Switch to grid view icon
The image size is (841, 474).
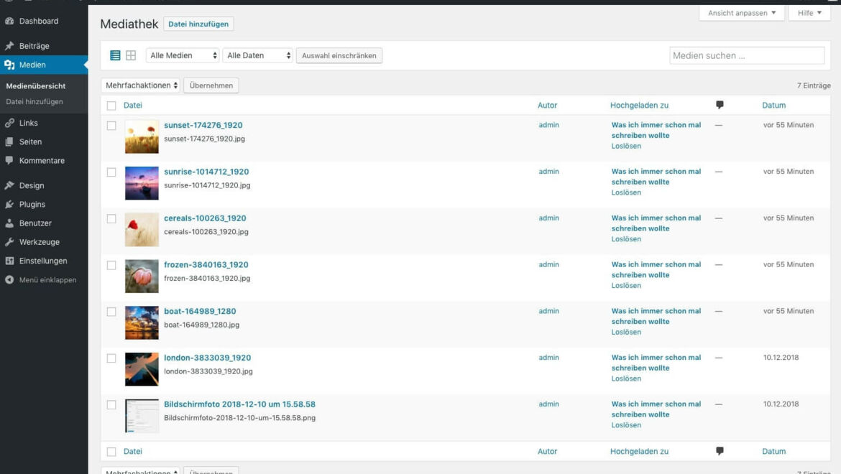131,55
